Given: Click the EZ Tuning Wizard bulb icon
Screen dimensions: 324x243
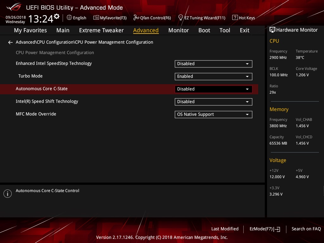Looking at the screenshot, I should tap(180, 18).
